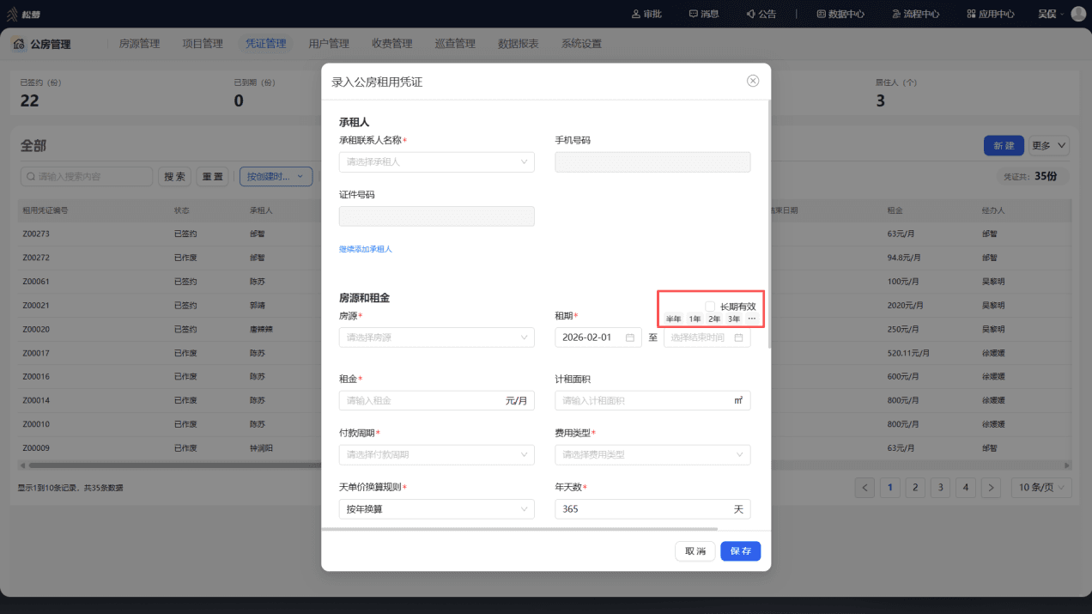Open the 消息 messages icon

pos(703,14)
